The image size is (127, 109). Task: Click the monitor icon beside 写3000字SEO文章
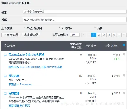click(x=5, y=55)
